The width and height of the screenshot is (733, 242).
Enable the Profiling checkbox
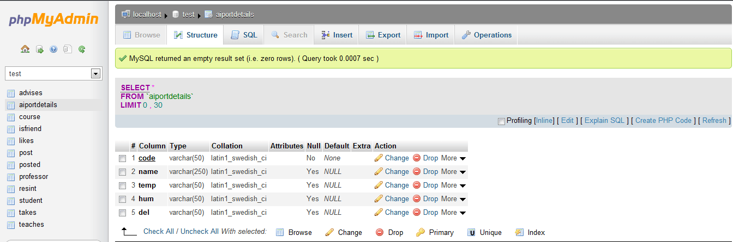click(x=501, y=121)
